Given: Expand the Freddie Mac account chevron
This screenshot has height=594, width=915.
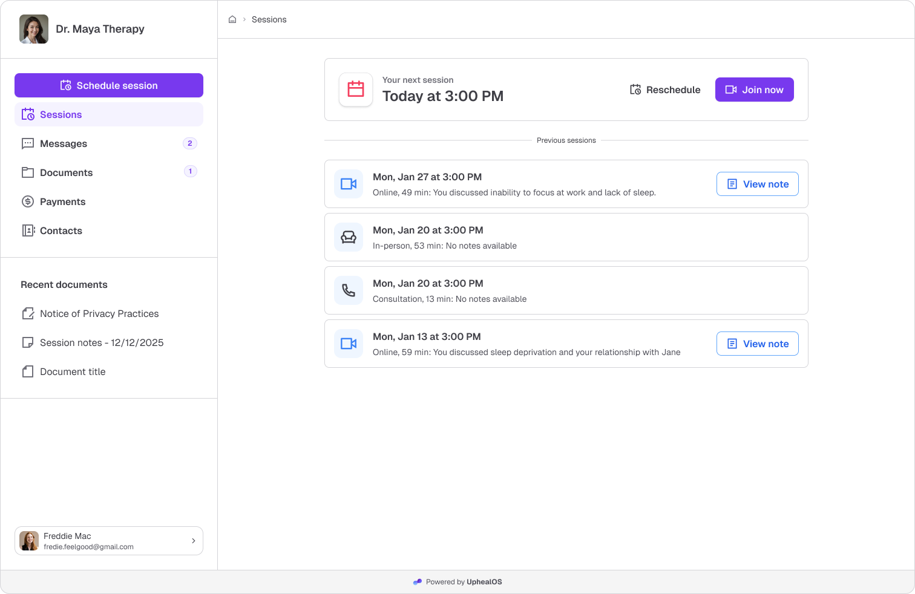Looking at the screenshot, I should [194, 541].
